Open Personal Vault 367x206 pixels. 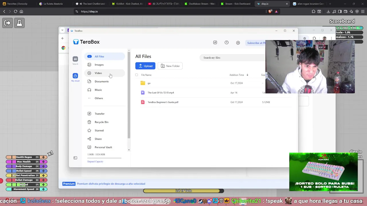[105, 147]
